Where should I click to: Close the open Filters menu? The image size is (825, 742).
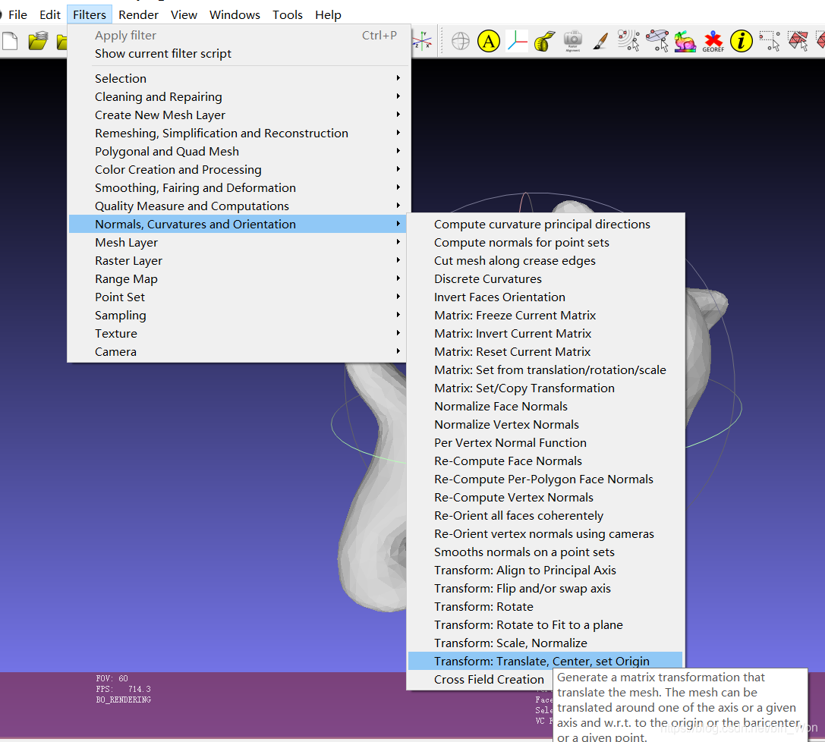point(90,14)
